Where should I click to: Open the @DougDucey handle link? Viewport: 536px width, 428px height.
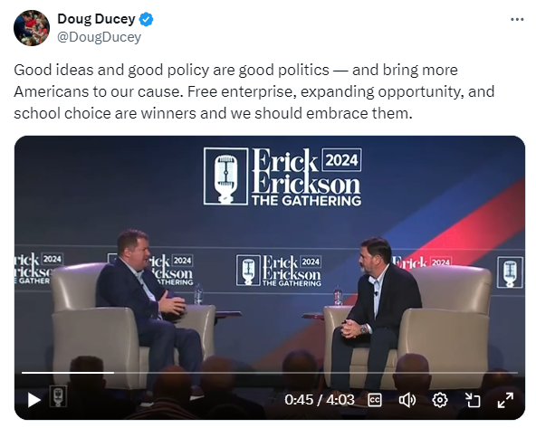99,37
